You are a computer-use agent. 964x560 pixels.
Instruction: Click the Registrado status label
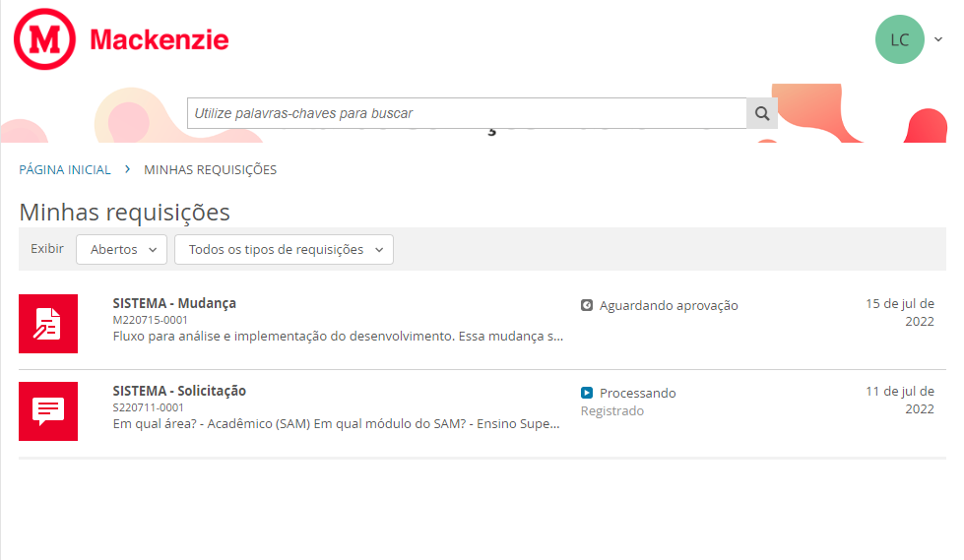click(x=611, y=410)
